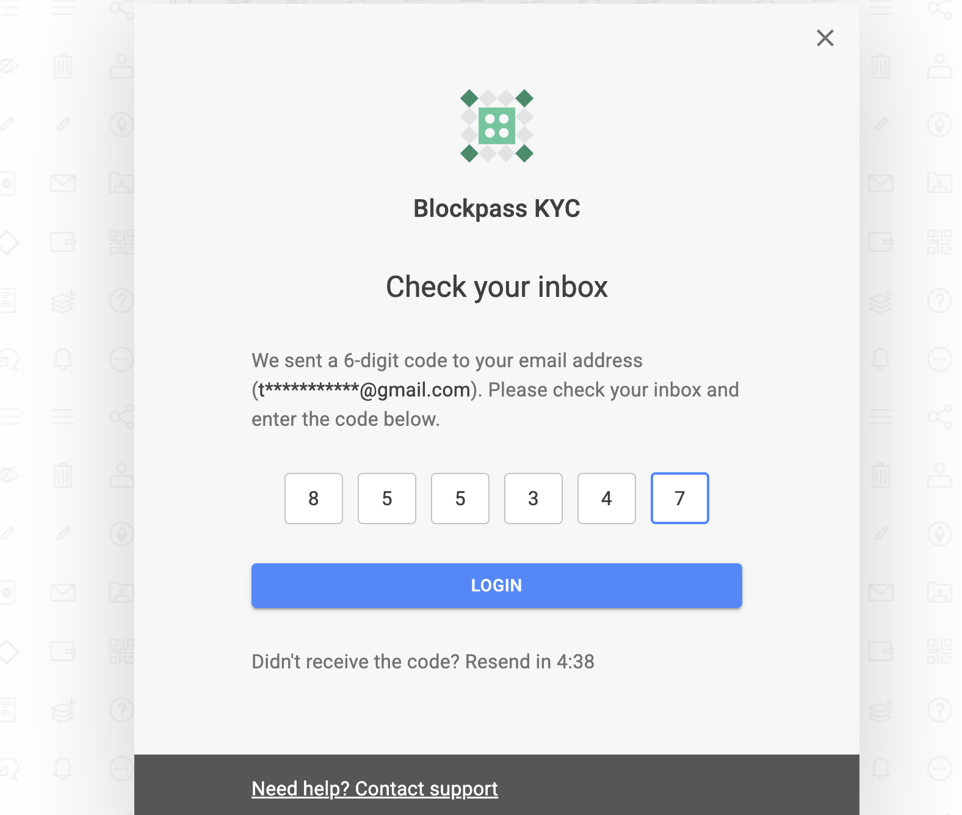The width and height of the screenshot is (962, 815).
Task: Focus the second code digit box
Action: coord(387,499)
